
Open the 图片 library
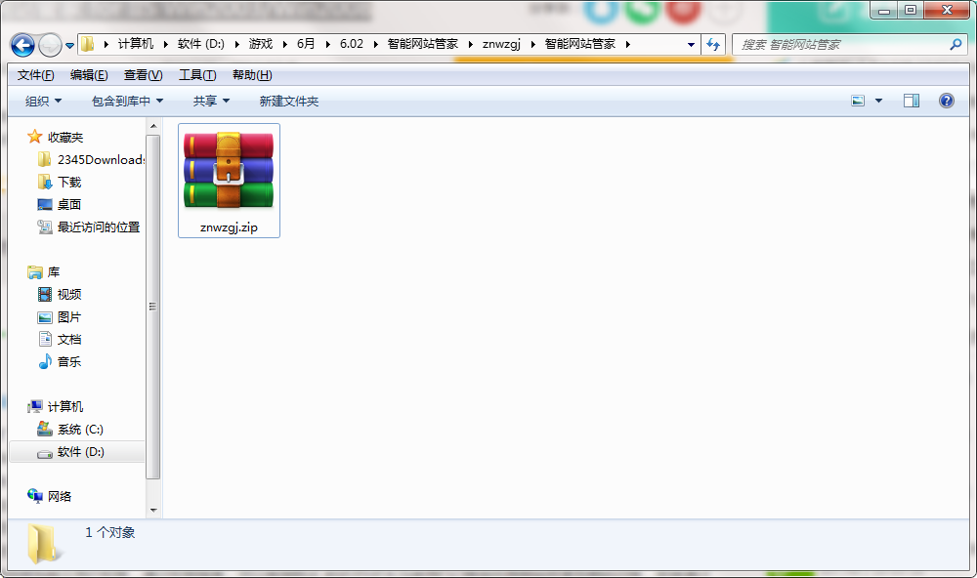69,317
